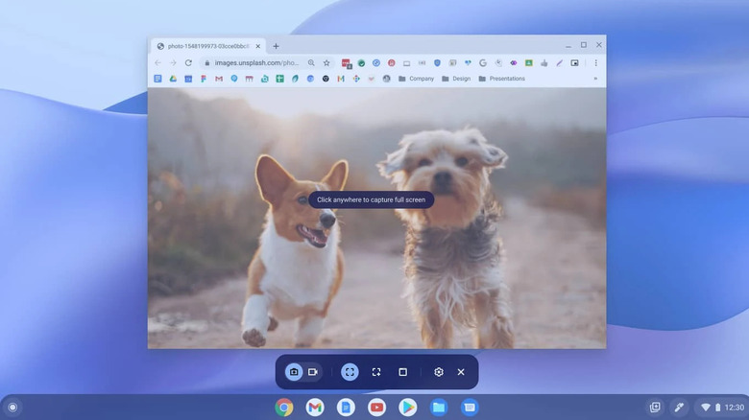The image size is (749, 420).
Task: Open the Company bookmarks folder
Action: (416, 79)
